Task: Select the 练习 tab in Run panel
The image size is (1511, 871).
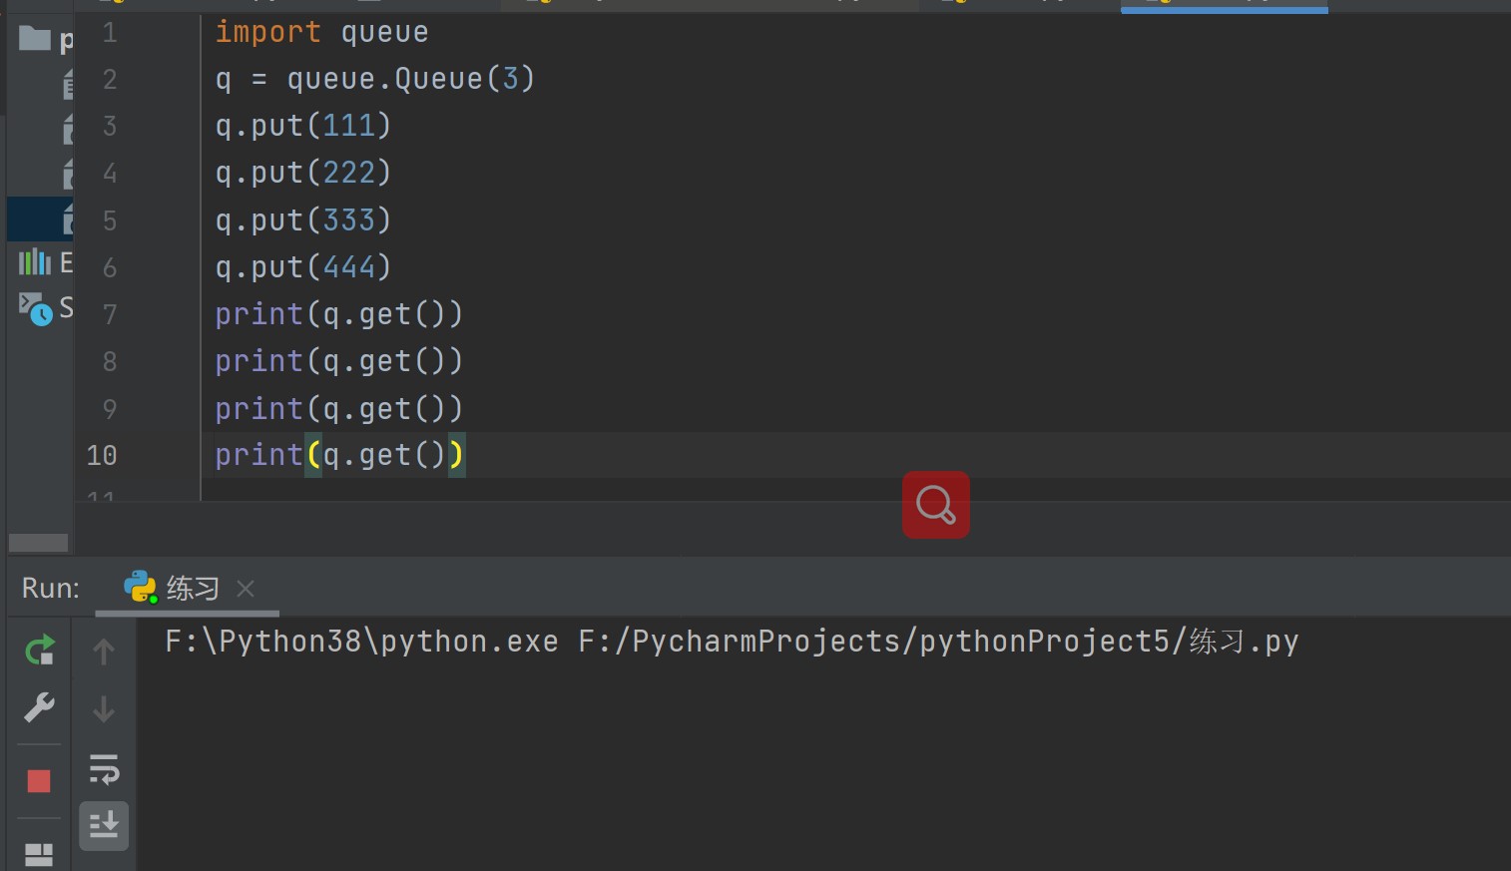Action: click(190, 589)
